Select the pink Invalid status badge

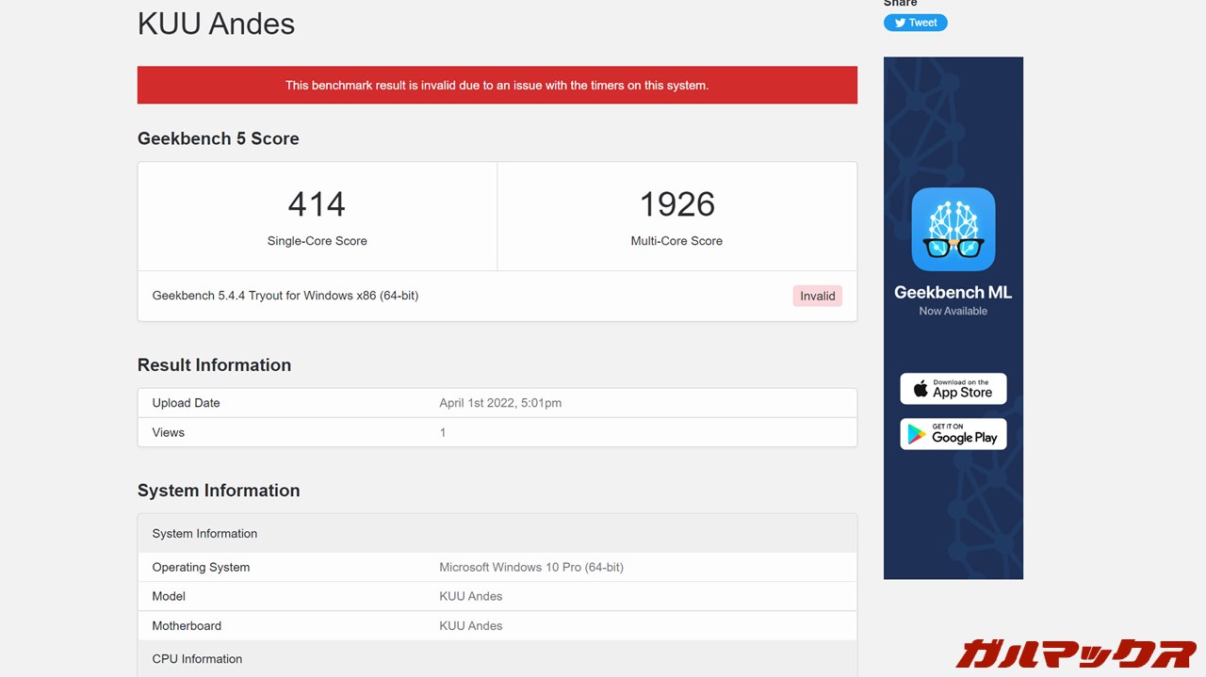[x=817, y=296]
